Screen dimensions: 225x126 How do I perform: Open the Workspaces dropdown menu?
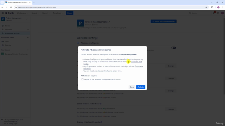[x=22, y=13]
